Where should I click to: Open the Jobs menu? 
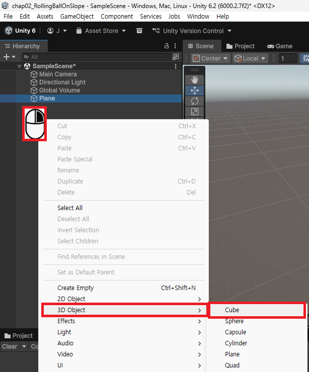[x=174, y=17]
